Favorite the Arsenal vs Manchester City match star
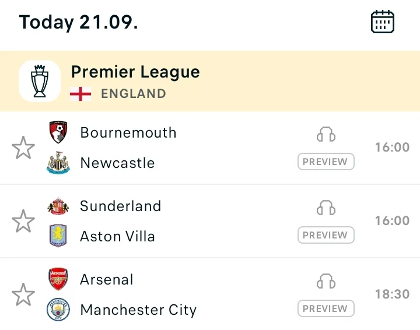The image size is (420, 330). click(23, 294)
